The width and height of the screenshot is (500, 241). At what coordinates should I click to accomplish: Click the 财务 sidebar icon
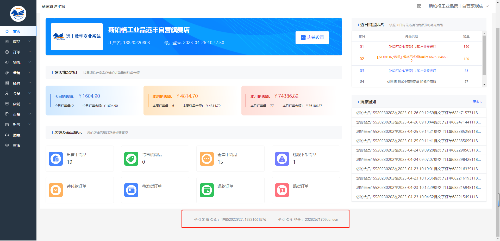7,125
